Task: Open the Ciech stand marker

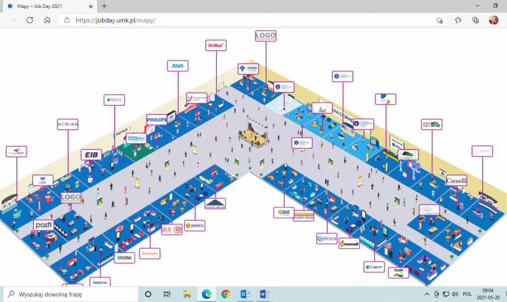Action: [x=374, y=266]
